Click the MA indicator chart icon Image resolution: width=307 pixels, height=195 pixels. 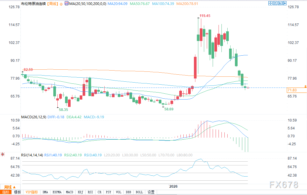pyautogui.click(x=66, y=3)
